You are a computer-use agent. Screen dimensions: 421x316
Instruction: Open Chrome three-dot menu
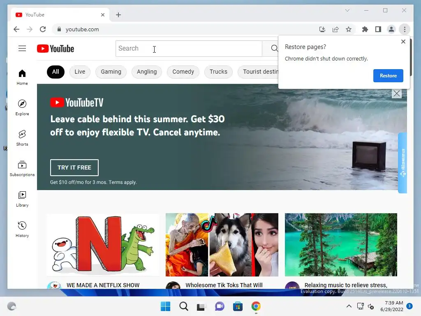click(x=405, y=29)
